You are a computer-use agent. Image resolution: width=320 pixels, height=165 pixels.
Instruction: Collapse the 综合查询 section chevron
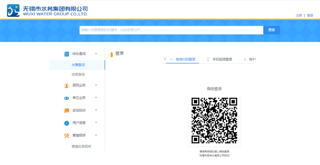pyautogui.click(x=96, y=54)
